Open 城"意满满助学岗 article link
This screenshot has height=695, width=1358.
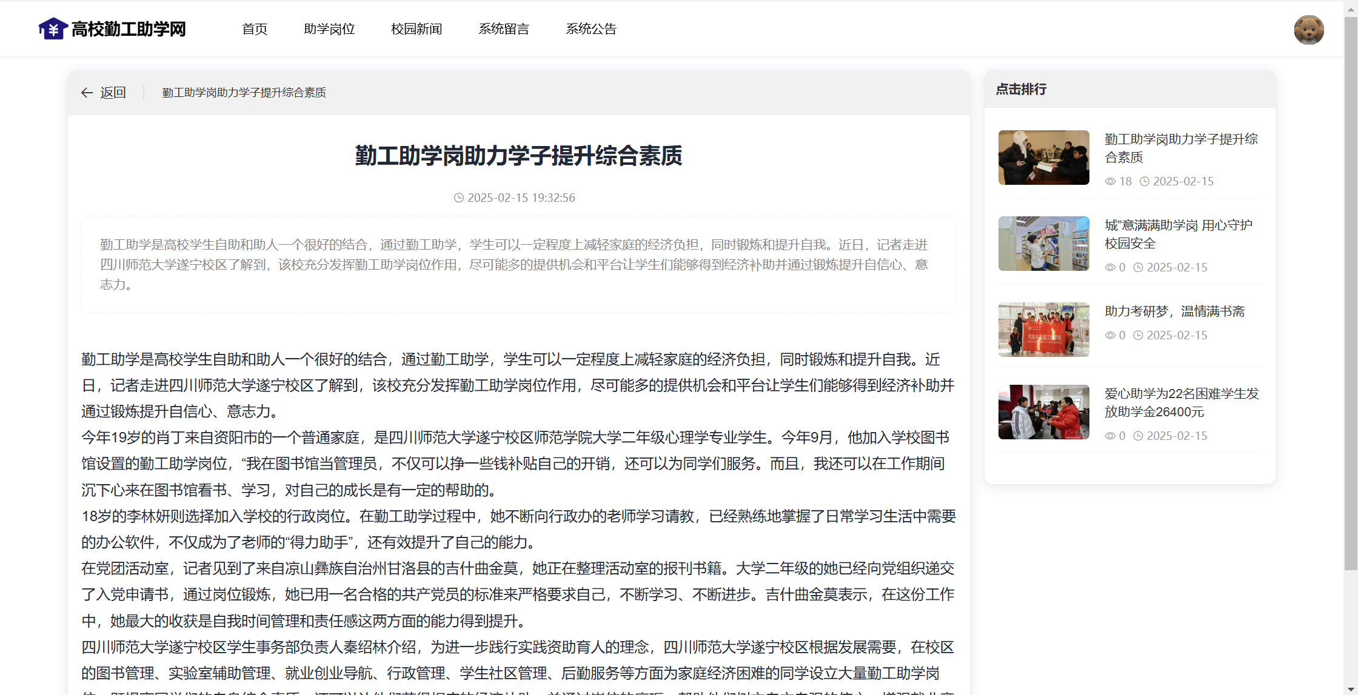pyautogui.click(x=1178, y=234)
